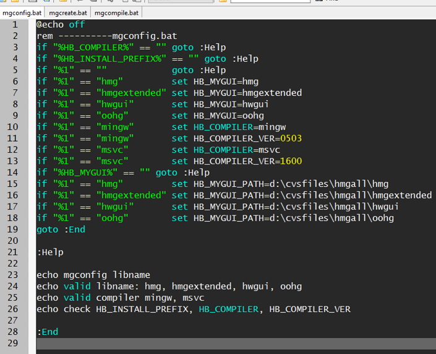Click the empty highlighted line 29

(235, 343)
